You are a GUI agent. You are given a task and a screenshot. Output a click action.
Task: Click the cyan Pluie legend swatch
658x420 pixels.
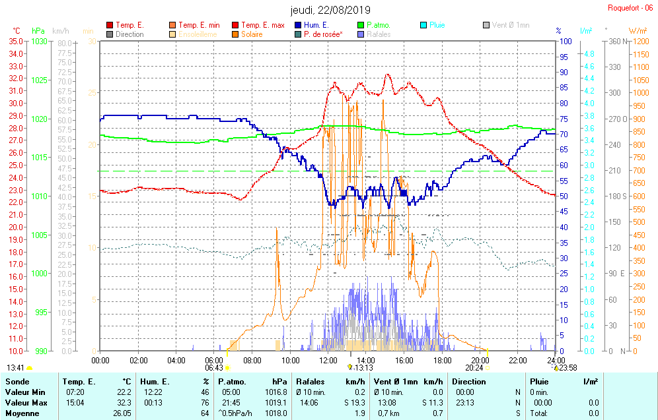point(423,25)
